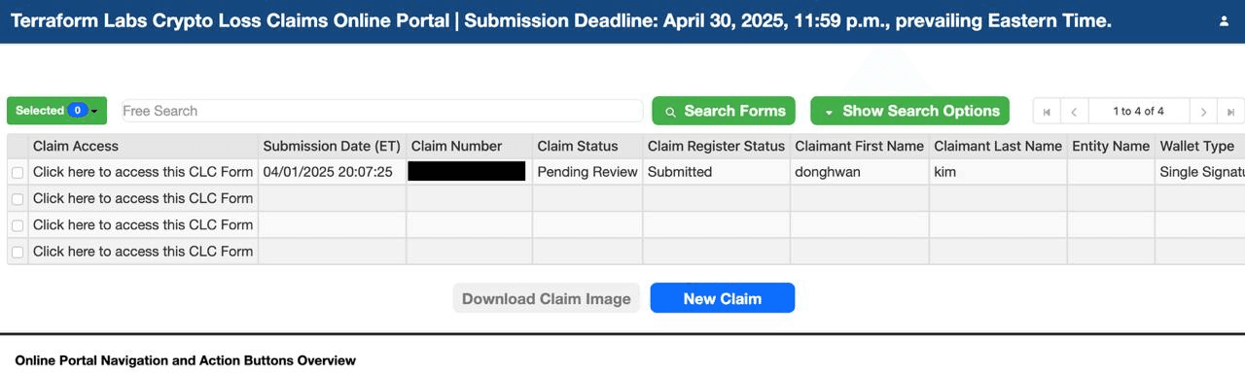The width and height of the screenshot is (1245, 373).
Task: Click the magnifier icon in Search Forms
Action: [670, 112]
